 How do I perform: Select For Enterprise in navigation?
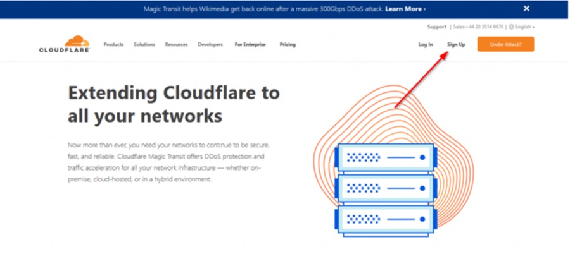pyautogui.click(x=250, y=45)
